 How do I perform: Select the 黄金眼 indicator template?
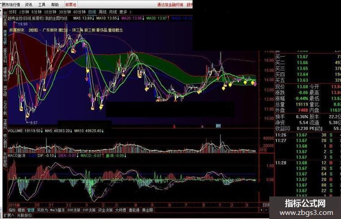click(148, 210)
